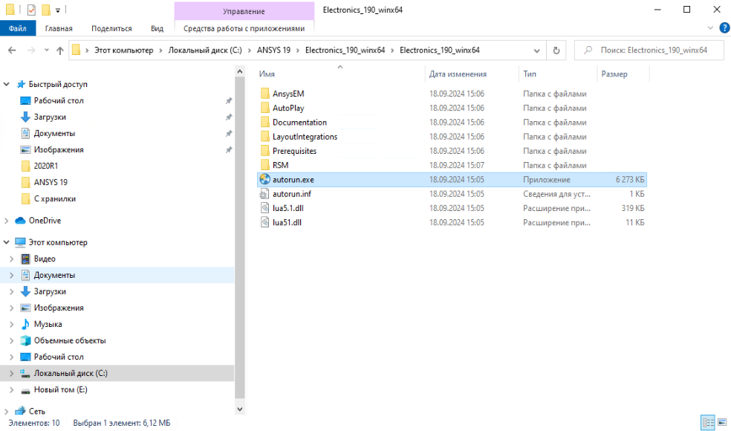Click the Help question mark icon
The image size is (731, 431).
tap(724, 28)
